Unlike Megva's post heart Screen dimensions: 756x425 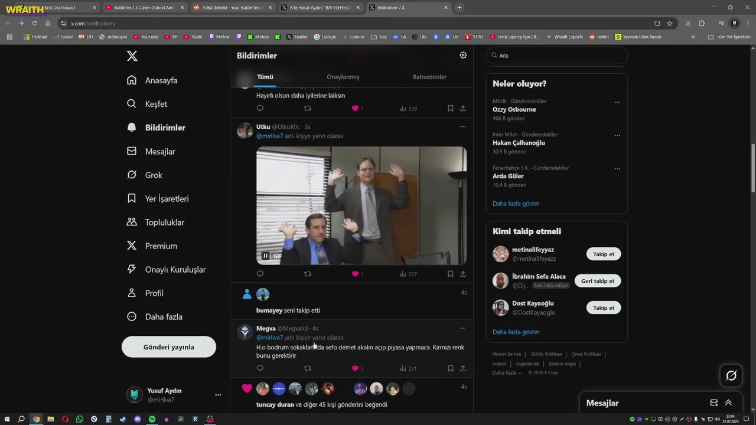356,368
